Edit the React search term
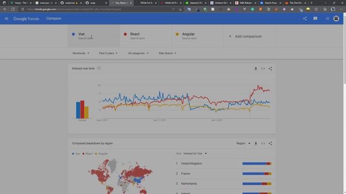This screenshot has width=346, height=194. coord(145,36)
